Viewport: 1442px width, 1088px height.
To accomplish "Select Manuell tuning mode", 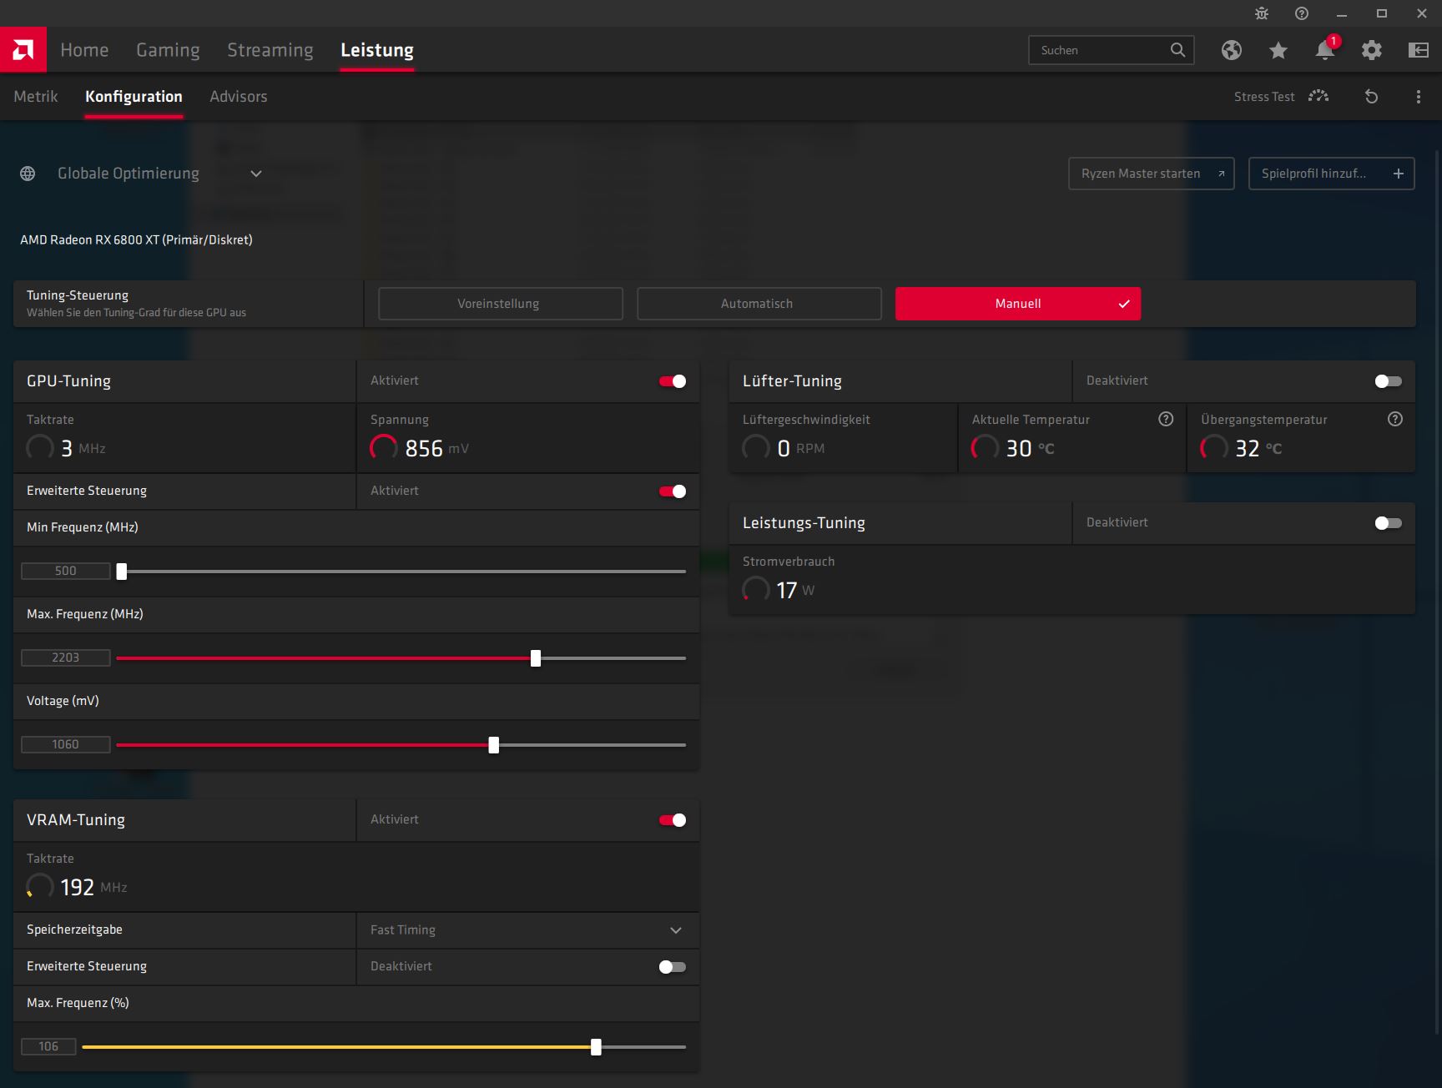I will [x=1018, y=304].
